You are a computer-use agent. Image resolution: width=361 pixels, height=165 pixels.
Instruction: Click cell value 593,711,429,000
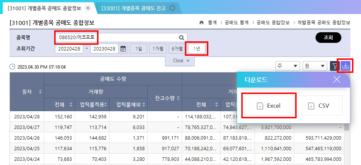coord(323,138)
